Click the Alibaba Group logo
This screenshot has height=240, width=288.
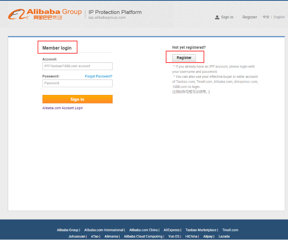(x=45, y=14)
